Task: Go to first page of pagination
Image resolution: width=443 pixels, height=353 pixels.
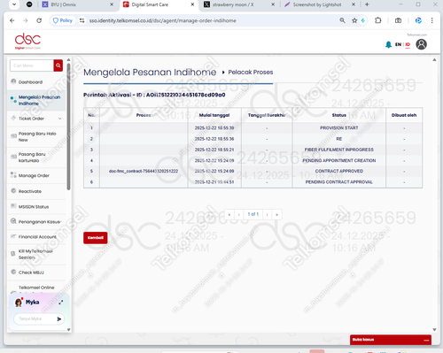Action: point(229,214)
